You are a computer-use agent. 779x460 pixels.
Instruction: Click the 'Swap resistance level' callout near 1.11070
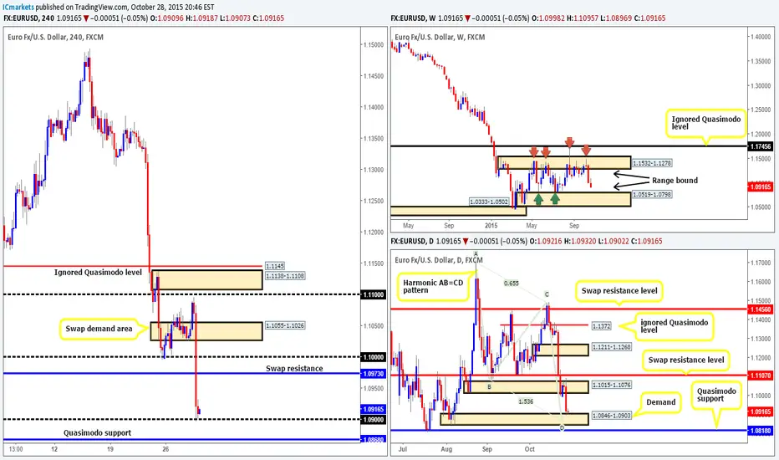pyautogui.click(x=686, y=360)
